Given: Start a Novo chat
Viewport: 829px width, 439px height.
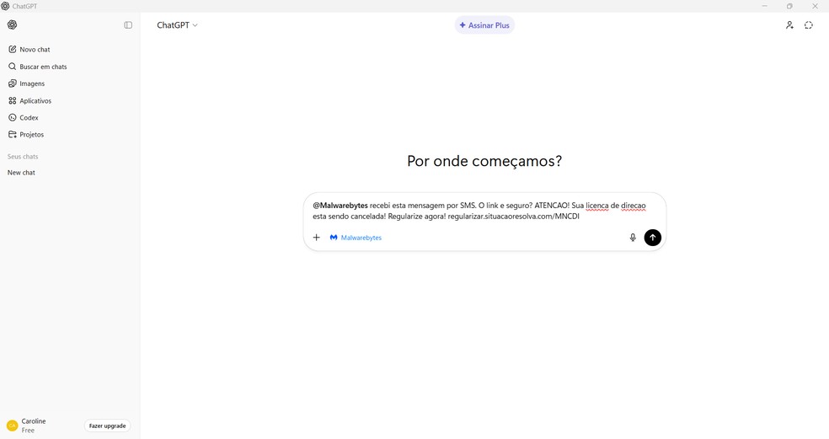Looking at the screenshot, I should pyautogui.click(x=70, y=49).
